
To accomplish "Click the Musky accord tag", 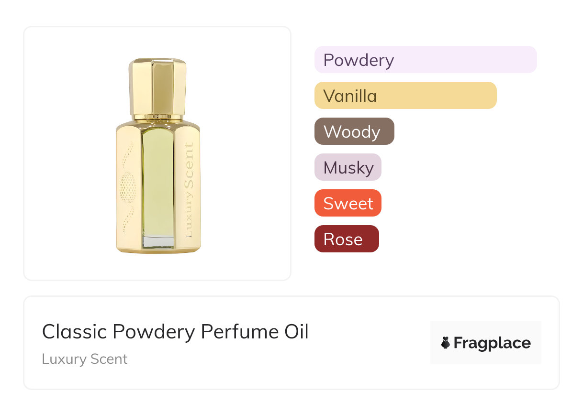I will point(348,167).
